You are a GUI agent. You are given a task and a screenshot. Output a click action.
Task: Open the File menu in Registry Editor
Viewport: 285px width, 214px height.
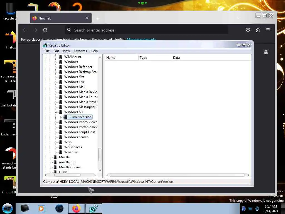pyautogui.click(x=47, y=51)
